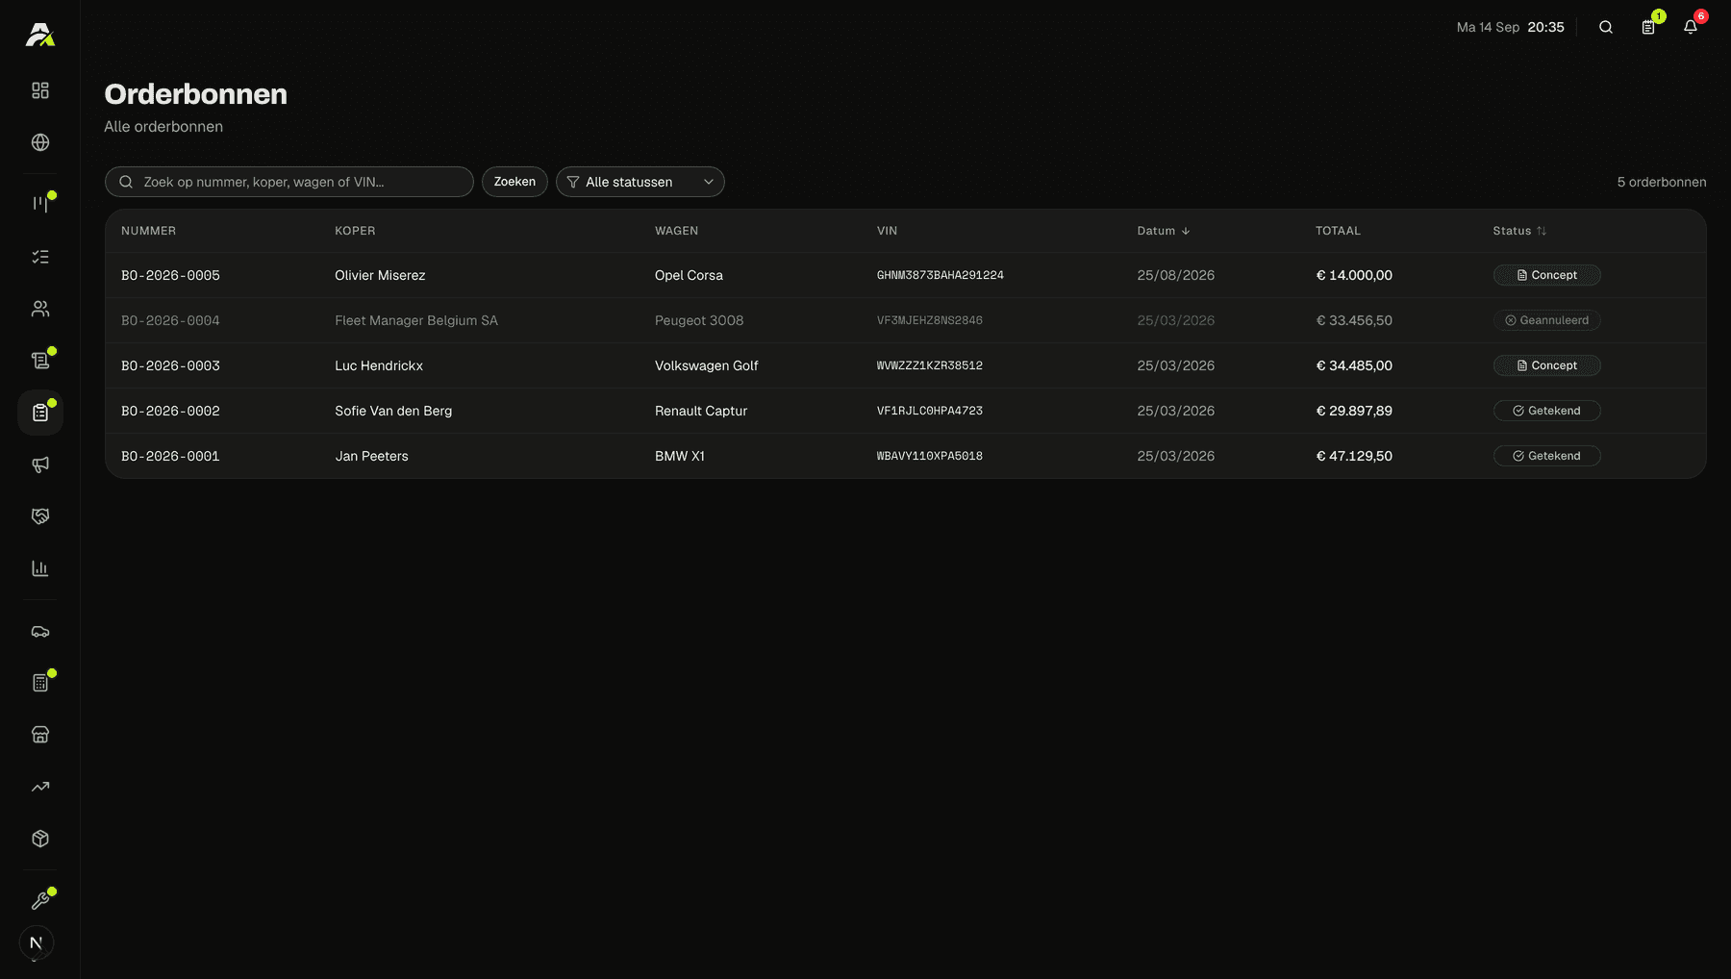Open the clipboard notifications icon in top bar
Viewport: 1731px width, 979px height.
tap(1648, 27)
